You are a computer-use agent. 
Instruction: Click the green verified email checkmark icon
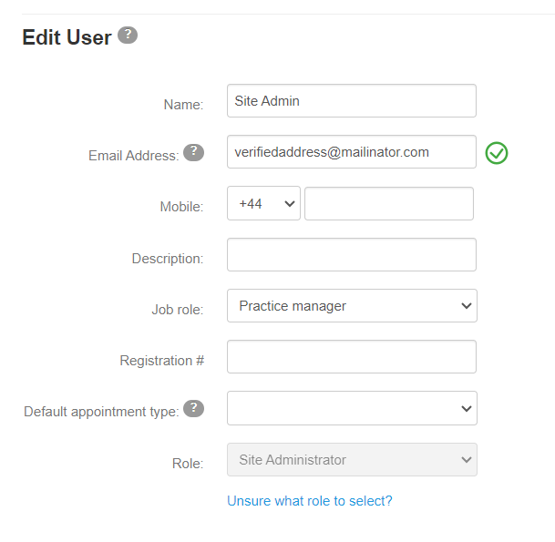click(497, 153)
